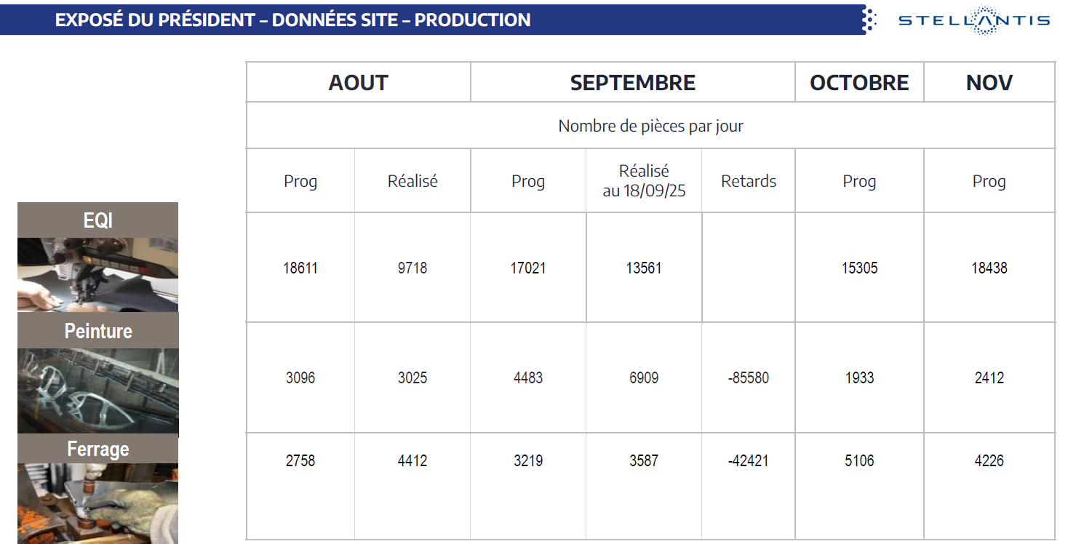Click the 'Réalisé au 18/09/25' subheader
This screenshot has height=544, width=1092.
644,181
